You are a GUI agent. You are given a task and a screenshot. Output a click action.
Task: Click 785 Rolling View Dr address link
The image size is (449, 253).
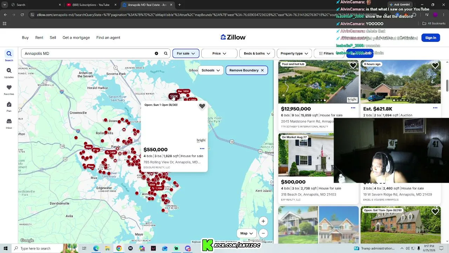[x=172, y=162]
